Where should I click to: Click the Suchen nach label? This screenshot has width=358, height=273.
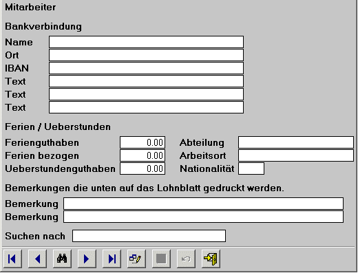[35, 236]
